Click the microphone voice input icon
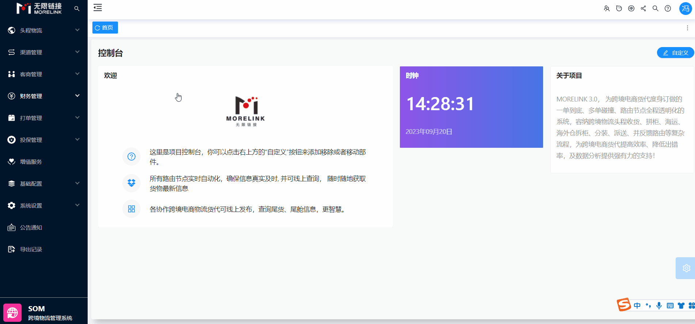This screenshot has height=324, width=695. [659, 306]
